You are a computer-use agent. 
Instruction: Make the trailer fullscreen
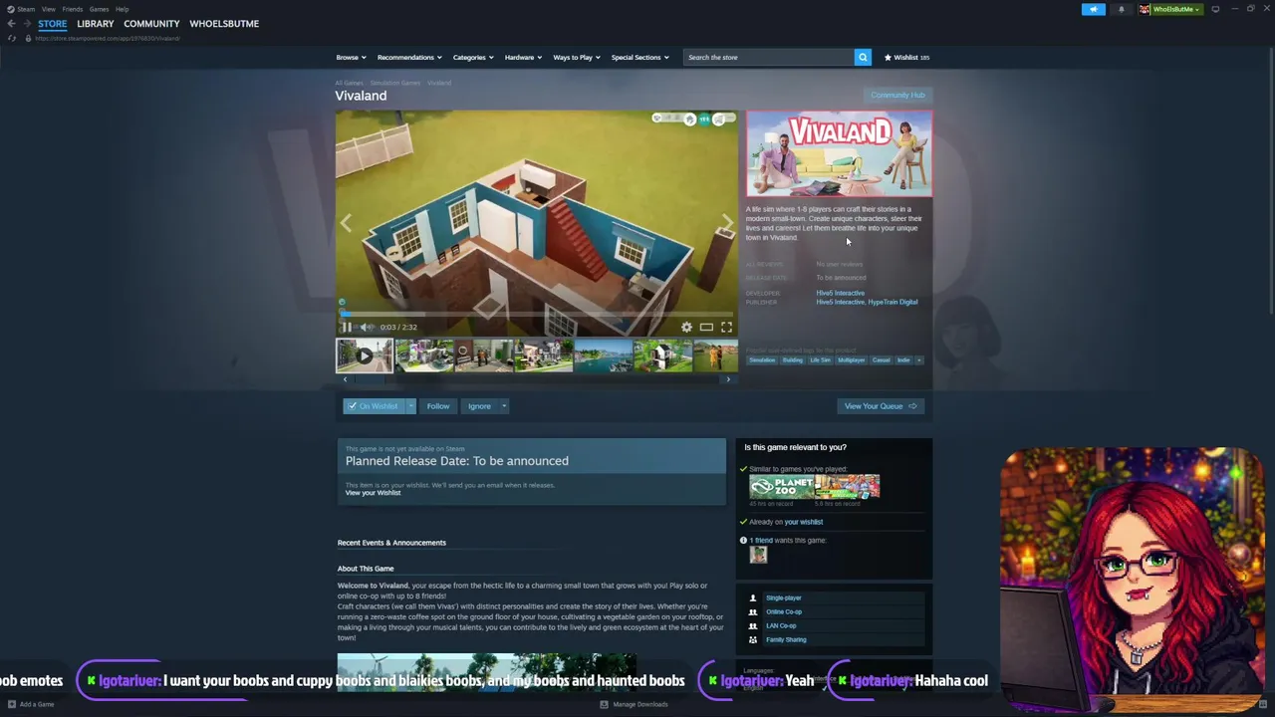(x=726, y=327)
